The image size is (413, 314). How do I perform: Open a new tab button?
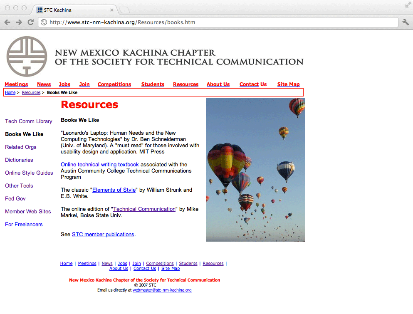click(x=124, y=10)
